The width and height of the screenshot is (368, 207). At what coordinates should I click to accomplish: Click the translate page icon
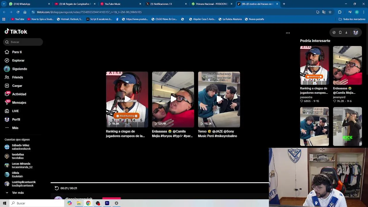(x=324, y=12)
